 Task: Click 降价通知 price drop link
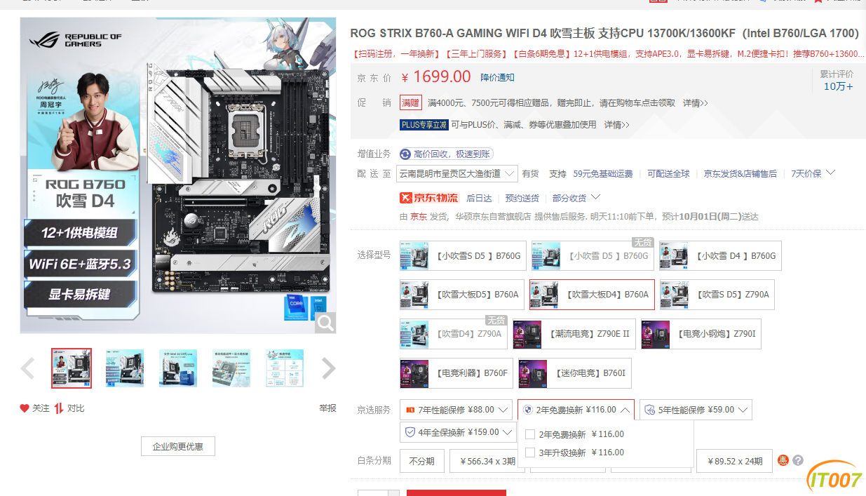(497, 77)
